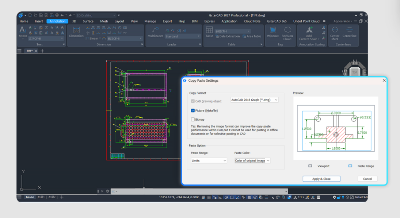
Task: Insert a Table from the ribbon
Action: (x=209, y=32)
